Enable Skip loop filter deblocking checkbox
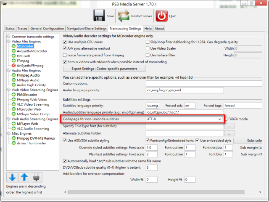Screen dimensions: 269x202 (x=148, y=42)
